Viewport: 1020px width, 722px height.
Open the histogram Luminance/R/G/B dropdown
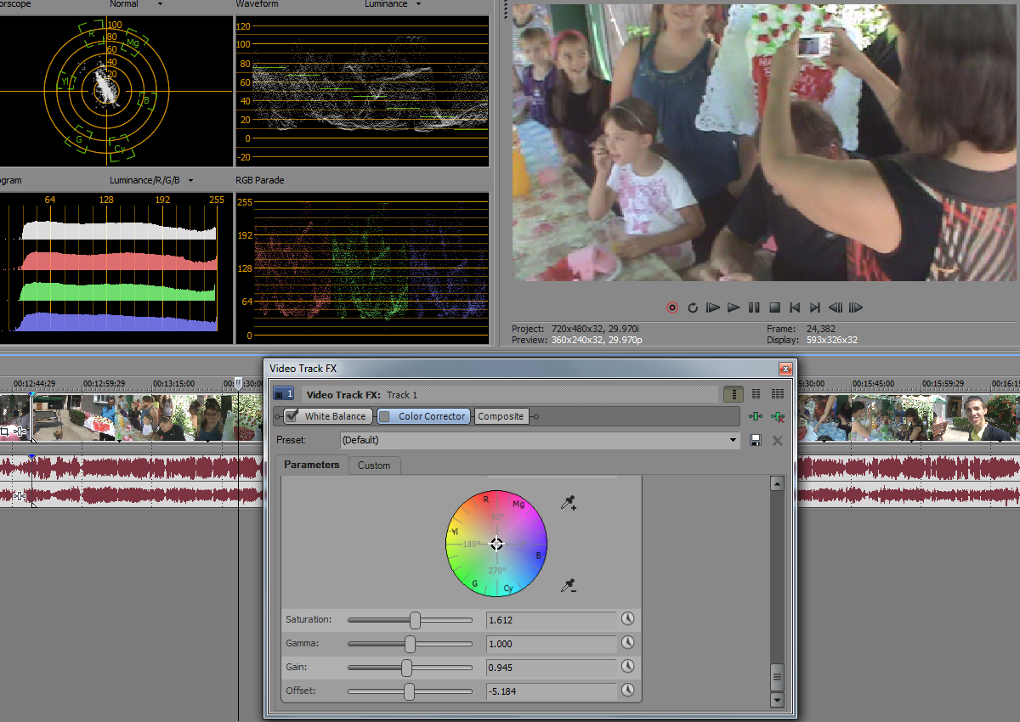click(x=190, y=180)
